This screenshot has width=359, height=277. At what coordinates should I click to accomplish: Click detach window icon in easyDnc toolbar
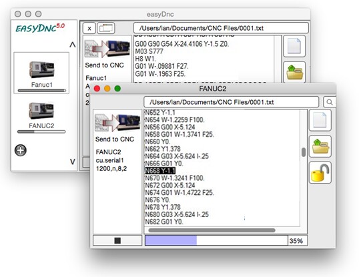click(x=106, y=28)
